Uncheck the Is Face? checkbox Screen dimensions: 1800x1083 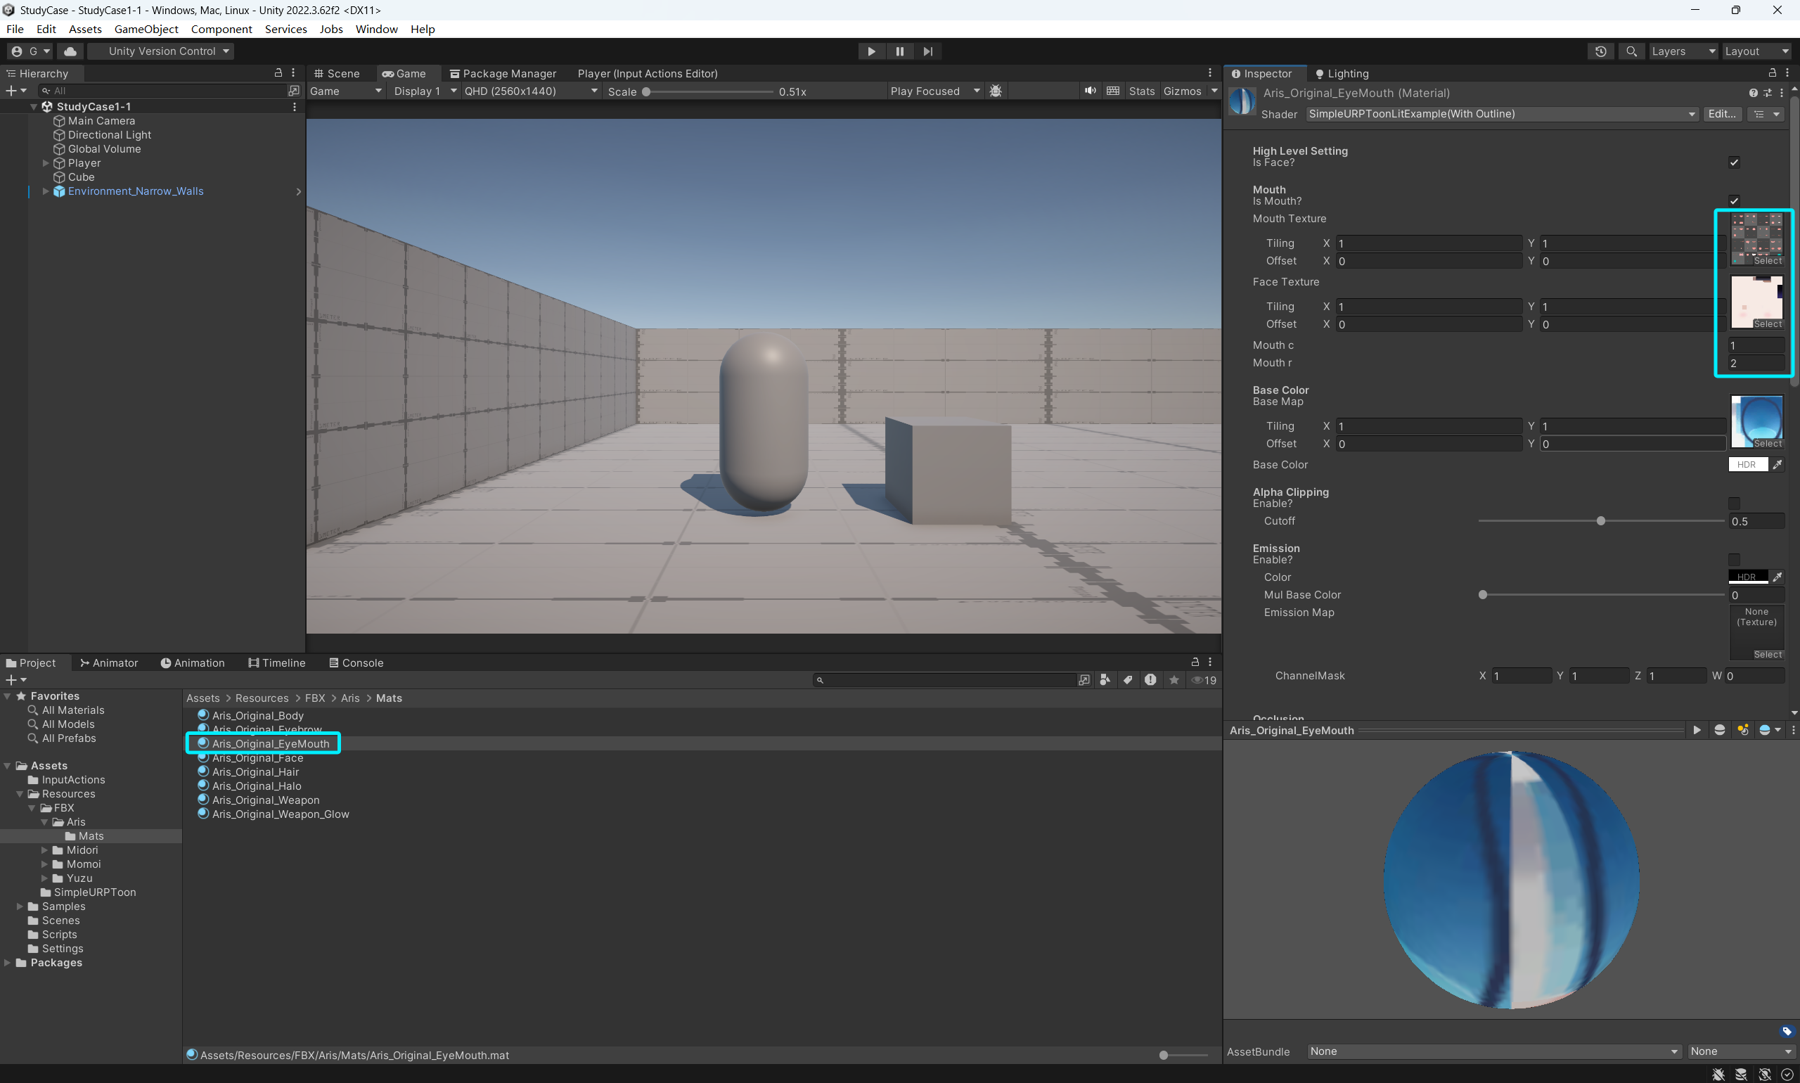(1734, 162)
